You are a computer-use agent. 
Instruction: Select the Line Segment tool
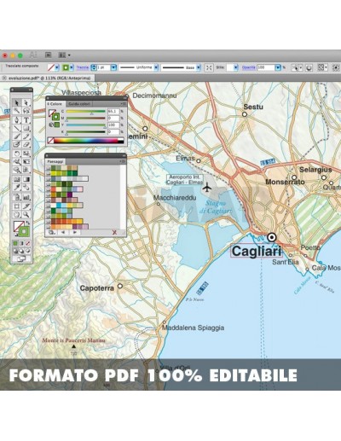(17, 128)
